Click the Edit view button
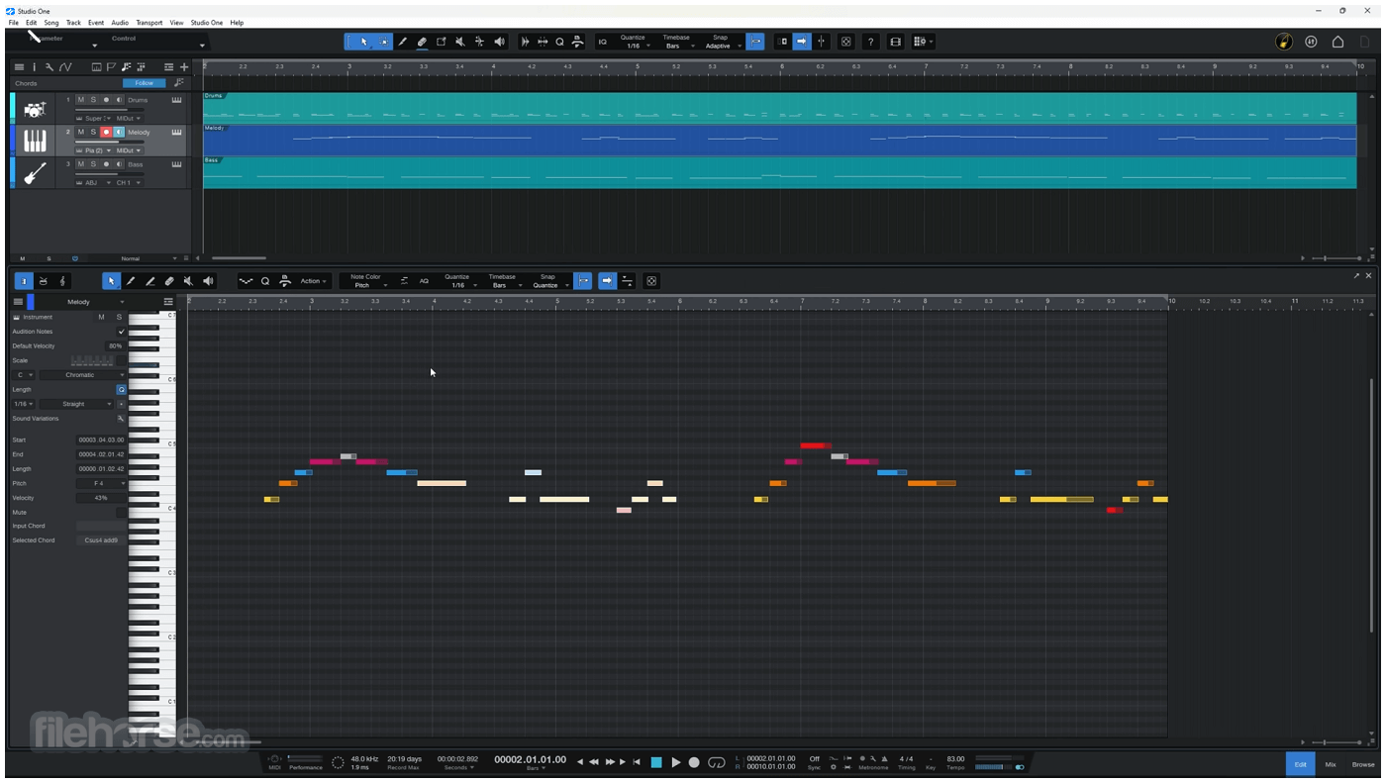 1300,764
